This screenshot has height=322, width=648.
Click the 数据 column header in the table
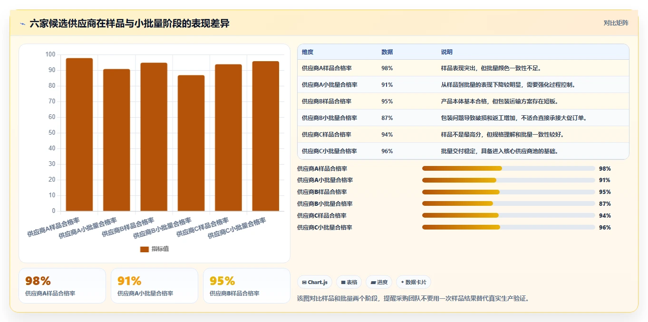tap(387, 52)
